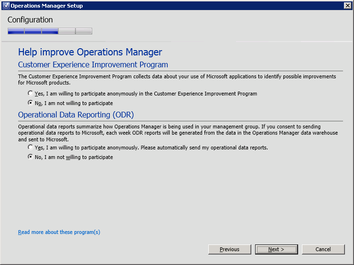Click the second filled progress bar segment
The width and height of the screenshot is (354, 265).
pos(32,32)
